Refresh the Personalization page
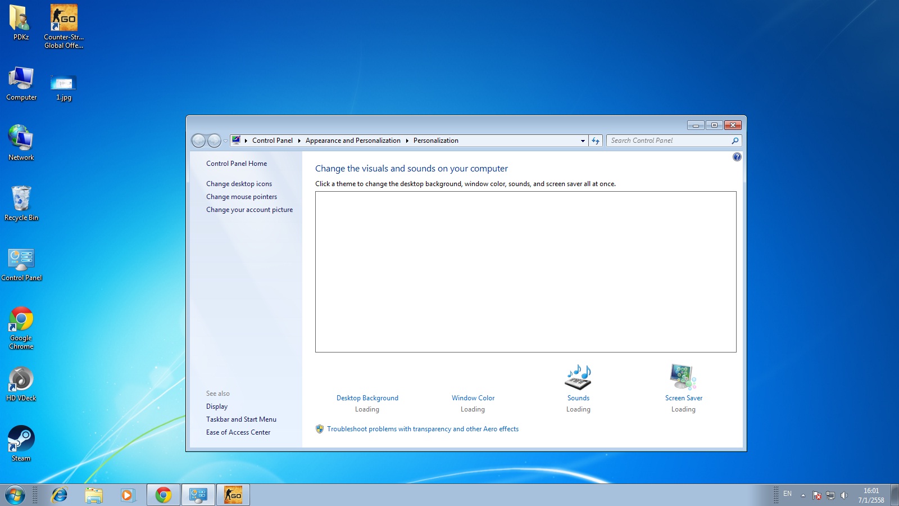The width and height of the screenshot is (899, 506). (596, 141)
